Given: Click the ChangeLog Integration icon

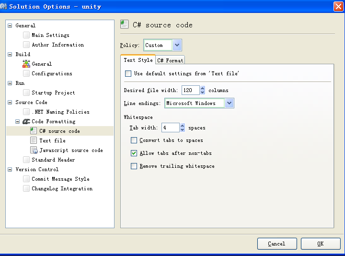Looking at the screenshot, I should (x=26, y=188).
